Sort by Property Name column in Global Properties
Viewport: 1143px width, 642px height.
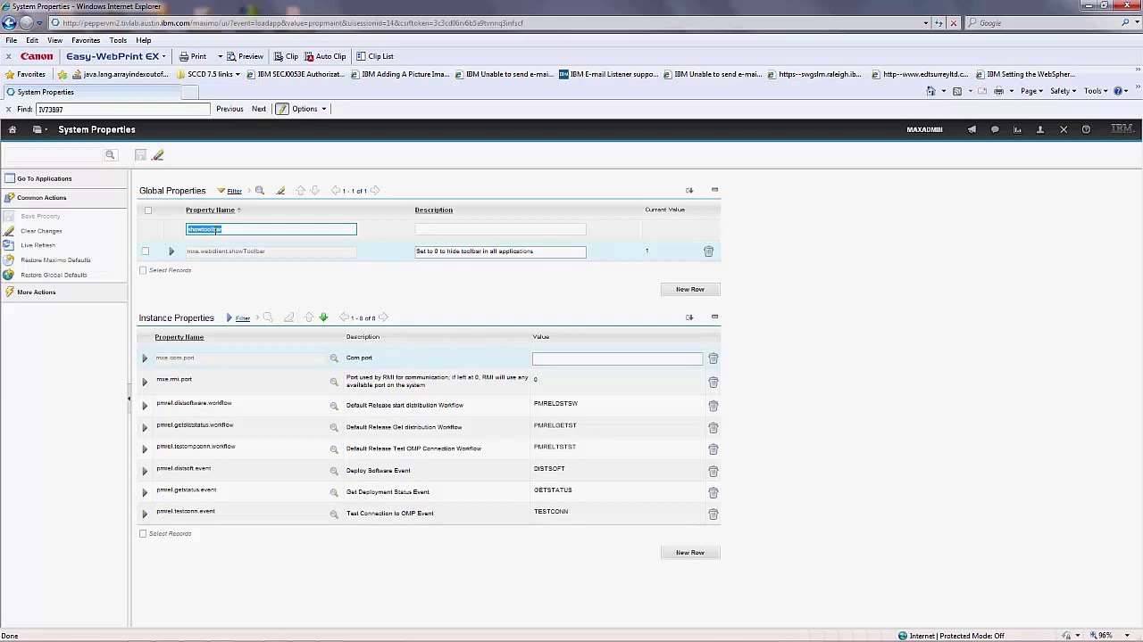click(210, 210)
